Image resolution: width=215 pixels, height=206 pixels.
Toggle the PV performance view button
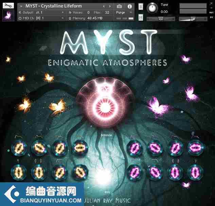tap(212, 17)
